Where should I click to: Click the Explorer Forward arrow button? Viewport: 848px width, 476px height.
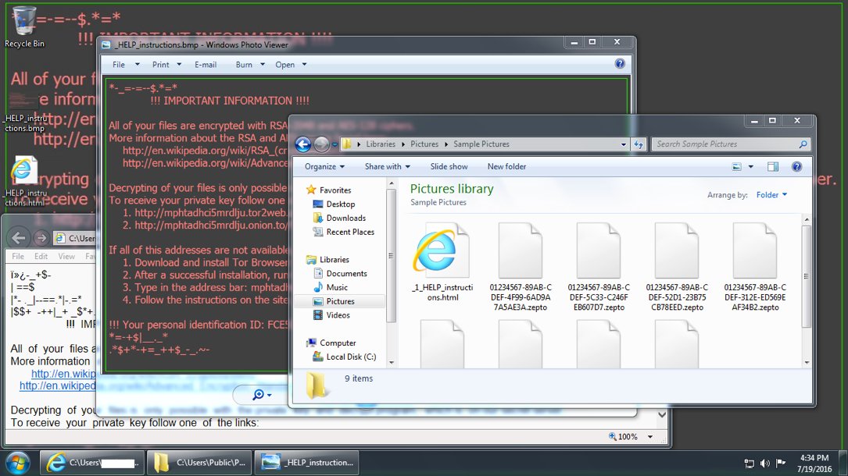321,144
